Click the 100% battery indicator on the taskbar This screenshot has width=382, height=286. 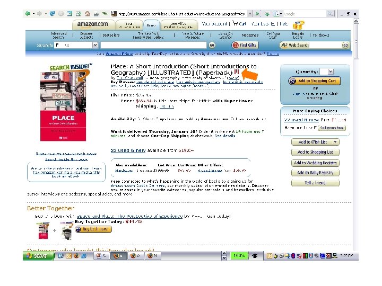click(x=239, y=256)
